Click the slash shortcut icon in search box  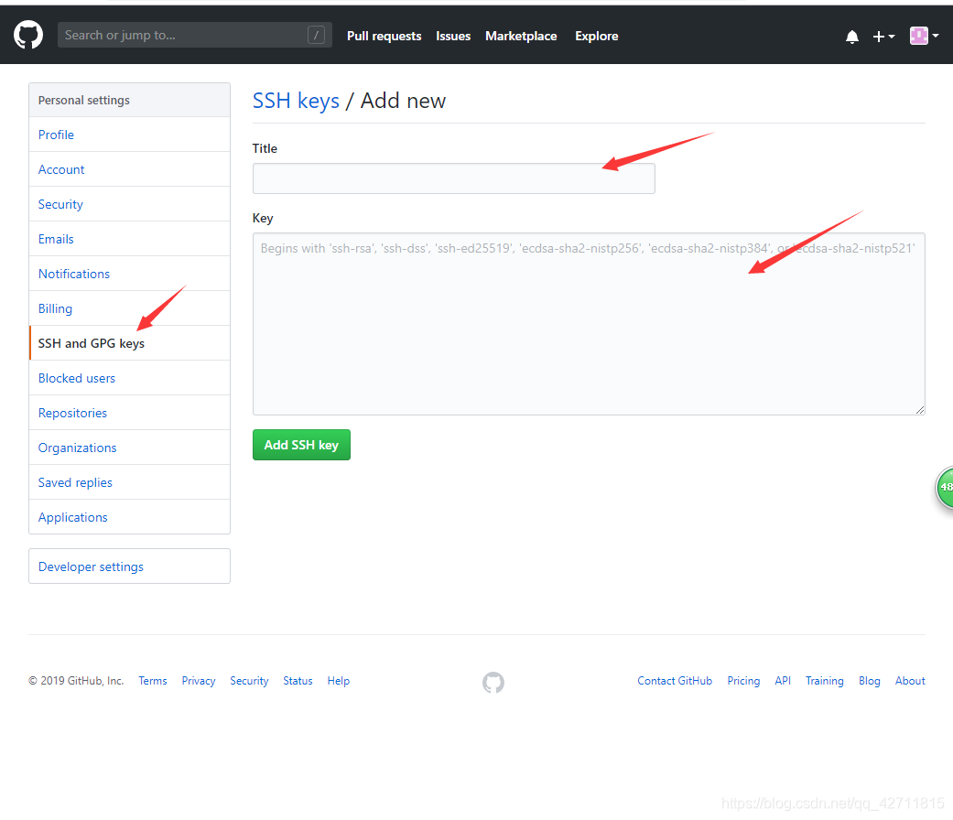click(316, 35)
